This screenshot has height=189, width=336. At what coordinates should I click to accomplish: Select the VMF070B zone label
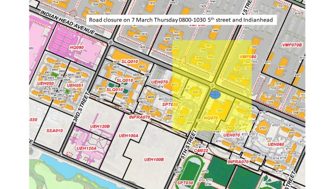click(x=292, y=45)
